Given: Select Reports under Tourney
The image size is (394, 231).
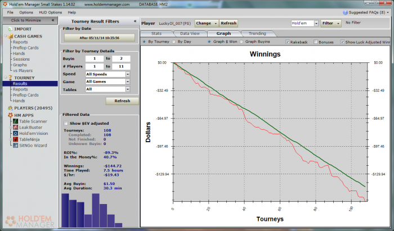Looking at the screenshot, I should (x=20, y=89).
